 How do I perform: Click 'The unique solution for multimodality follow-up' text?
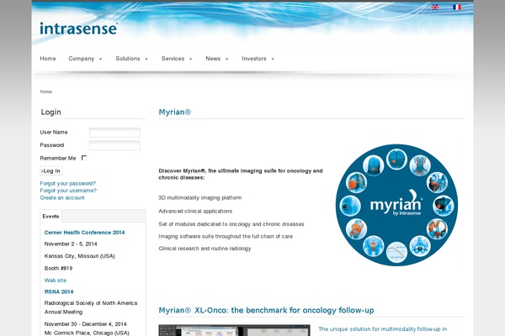(x=383, y=329)
